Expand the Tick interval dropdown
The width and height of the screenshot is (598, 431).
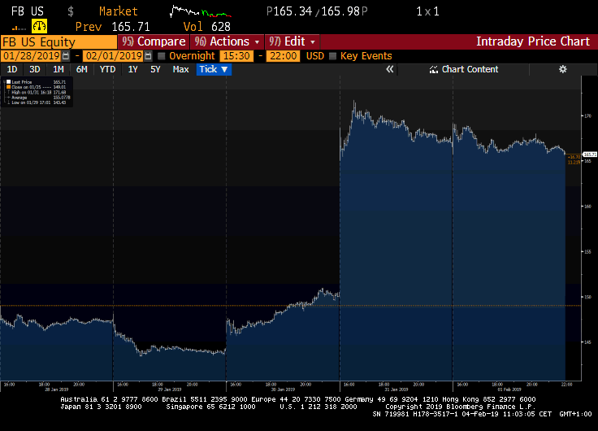click(x=214, y=69)
